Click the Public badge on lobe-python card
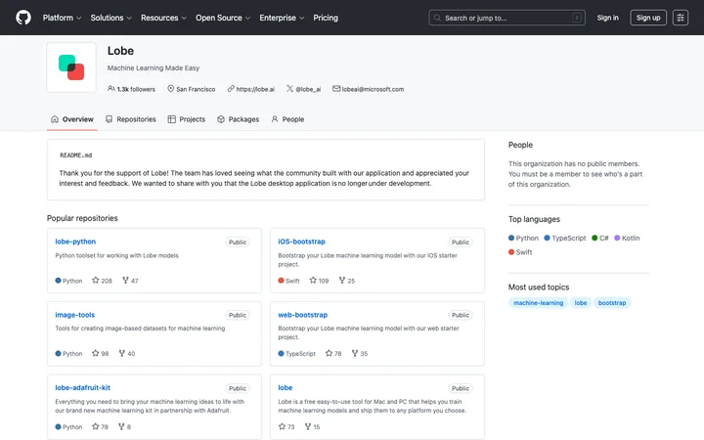The width and height of the screenshot is (704, 440). tap(238, 242)
